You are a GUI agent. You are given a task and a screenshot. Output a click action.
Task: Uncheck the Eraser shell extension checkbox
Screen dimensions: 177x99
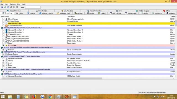[x=4, y=65]
